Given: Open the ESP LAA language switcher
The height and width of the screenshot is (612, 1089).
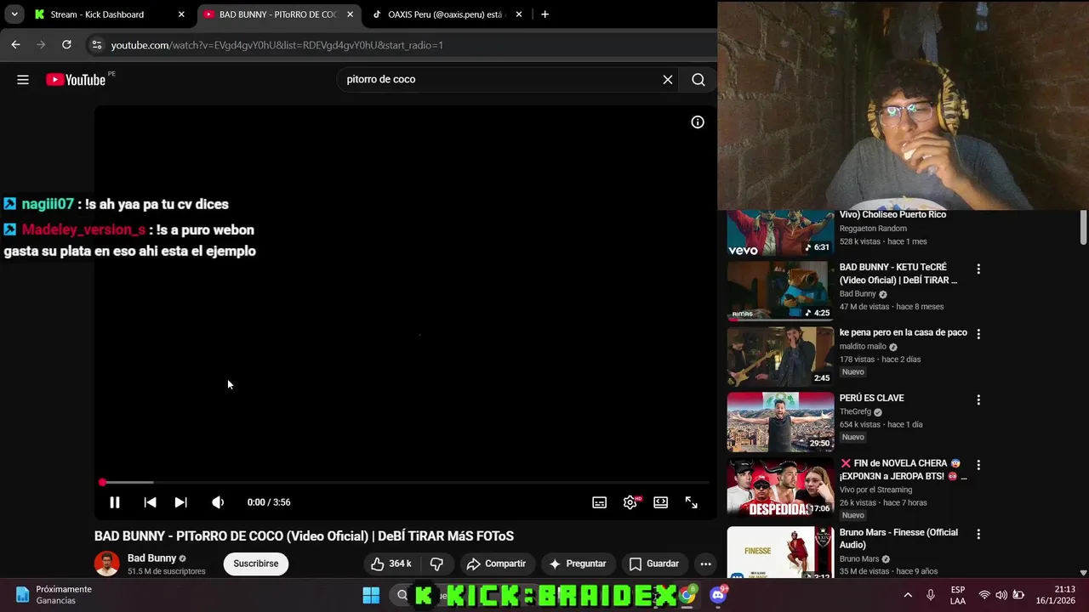Looking at the screenshot, I should tap(958, 595).
